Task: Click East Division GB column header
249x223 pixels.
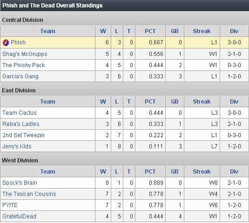Action: 175,102
